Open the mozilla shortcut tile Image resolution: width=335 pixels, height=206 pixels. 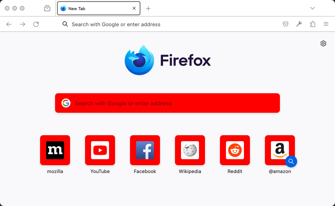(x=55, y=150)
